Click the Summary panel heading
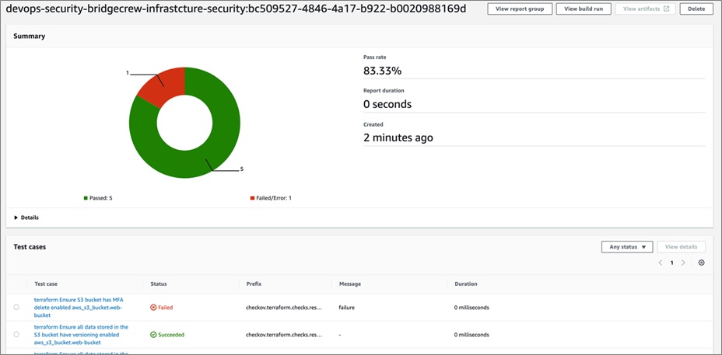722x355 pixels. (x=29, y=37)
